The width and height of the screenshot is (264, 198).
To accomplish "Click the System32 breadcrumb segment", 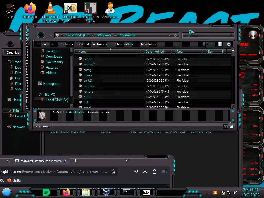I will (x=128, y=35).
